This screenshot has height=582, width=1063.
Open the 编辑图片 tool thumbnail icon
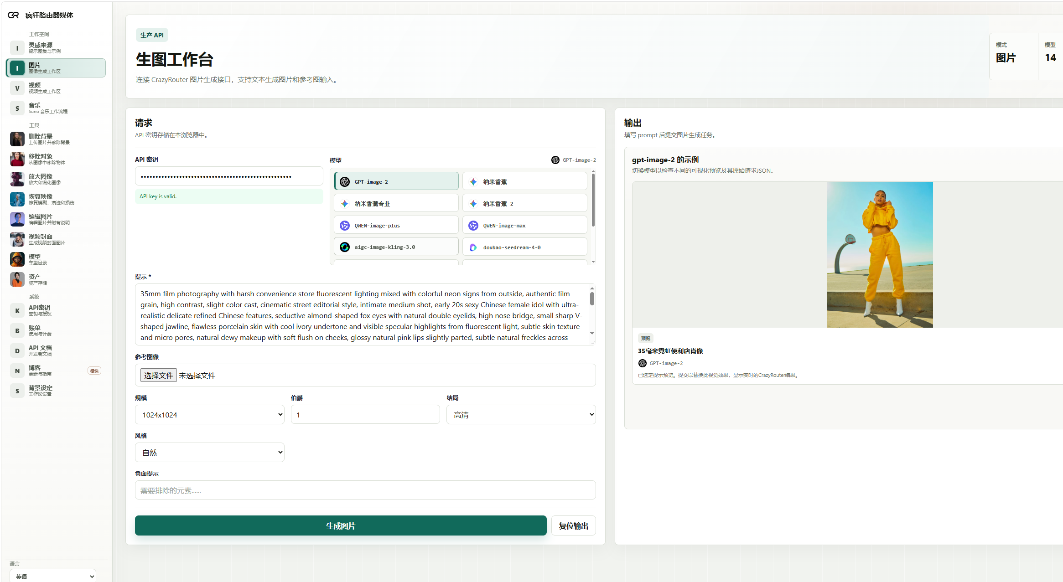coord(17,219)
